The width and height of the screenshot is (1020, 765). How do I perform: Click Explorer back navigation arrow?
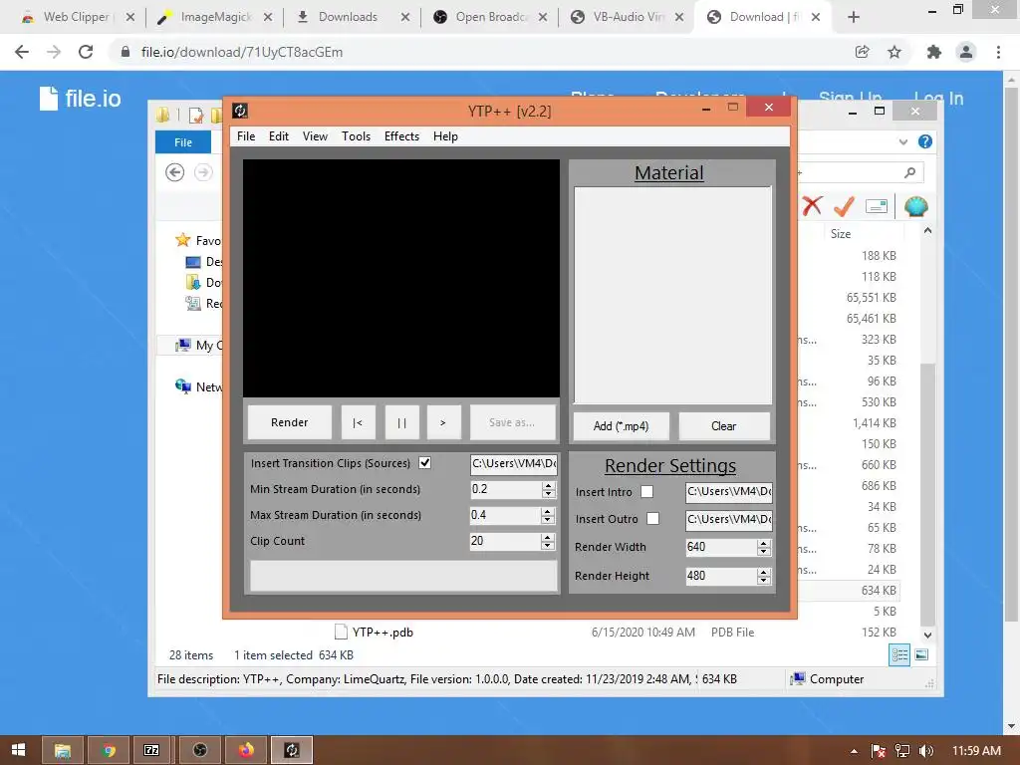click(174, 172)
